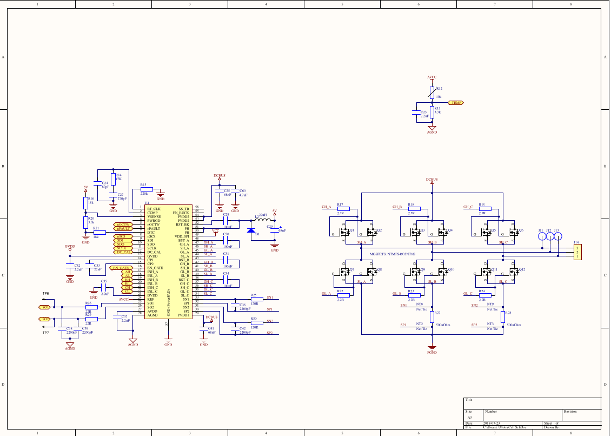Viewport: 611px width, 436px height.
Task: Select gate resistor R17 symbol
Action: coord(343,209)
